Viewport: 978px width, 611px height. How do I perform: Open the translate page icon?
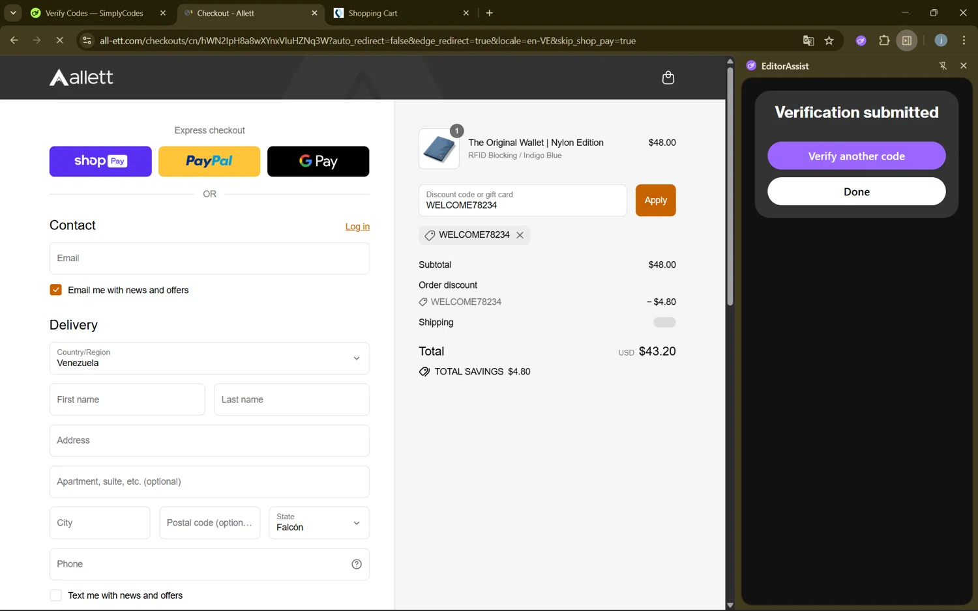808,40
